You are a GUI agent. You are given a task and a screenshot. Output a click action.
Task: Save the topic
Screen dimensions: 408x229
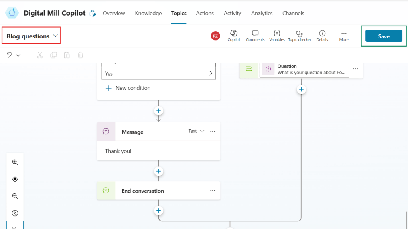tap(384, 36)
